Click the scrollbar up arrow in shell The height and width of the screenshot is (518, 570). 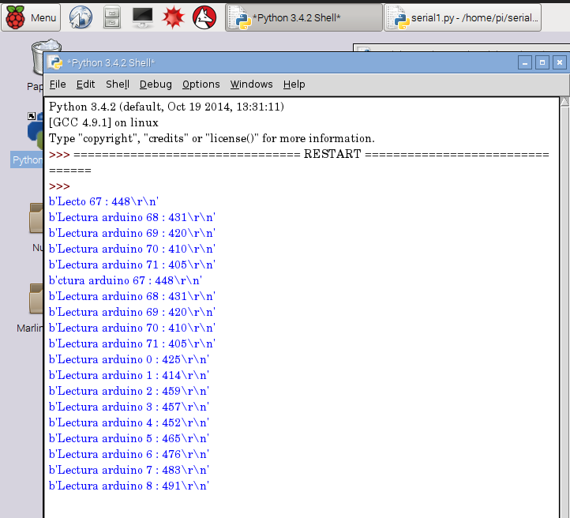pos(564,102)
